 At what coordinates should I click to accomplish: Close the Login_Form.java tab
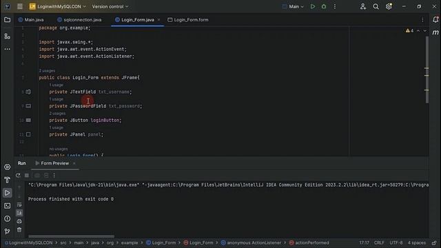[x=158, y=20]
